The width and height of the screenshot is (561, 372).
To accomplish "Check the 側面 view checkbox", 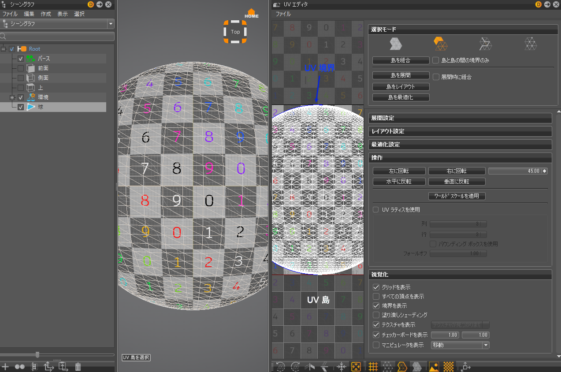I will point(20,78).
